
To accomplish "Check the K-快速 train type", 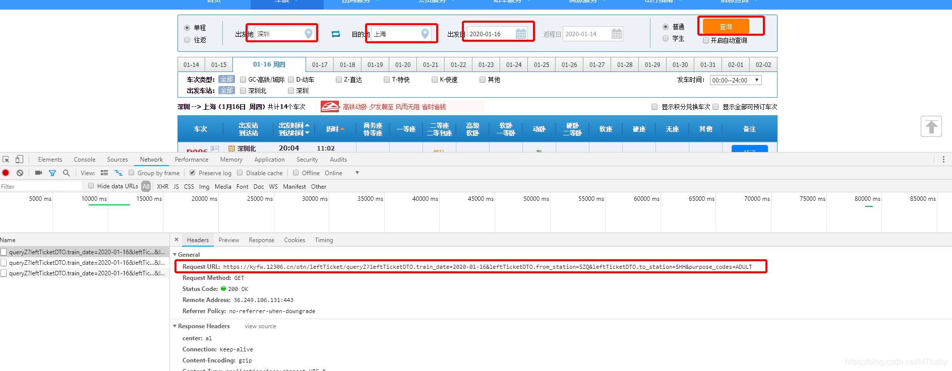I will (x=435, y=80).
